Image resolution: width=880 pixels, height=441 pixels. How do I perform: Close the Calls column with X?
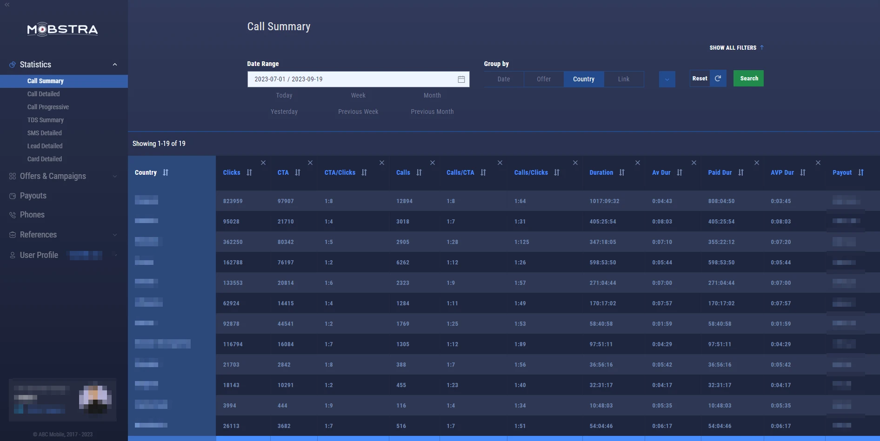433,163
